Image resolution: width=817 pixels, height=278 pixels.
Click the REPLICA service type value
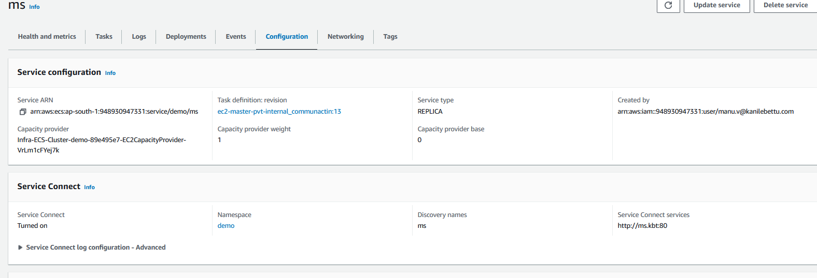click(430, 112)
